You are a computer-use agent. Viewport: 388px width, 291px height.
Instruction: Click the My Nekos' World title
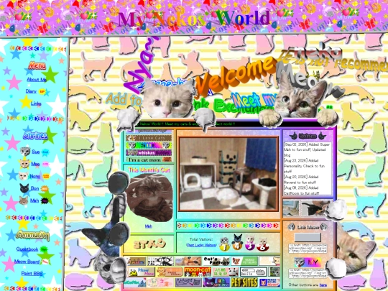(194, 19)
